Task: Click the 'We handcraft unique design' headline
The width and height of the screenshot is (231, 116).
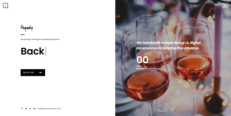Action: [x=169, y=45]
